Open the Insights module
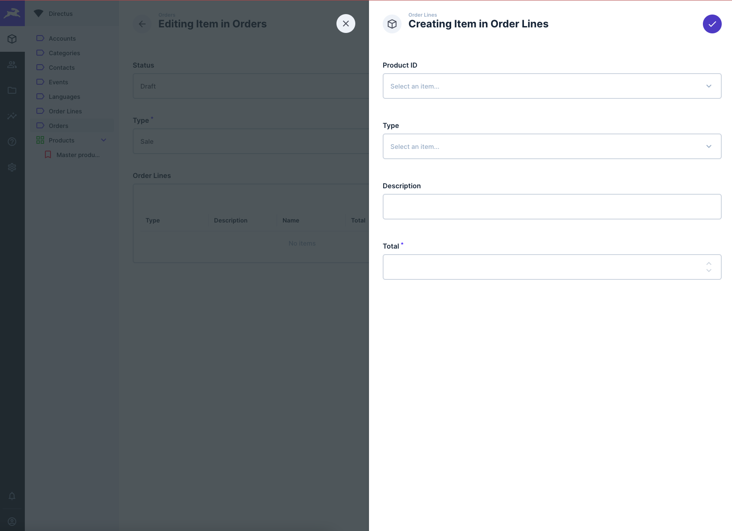Screen dimensions: 732x531 click(12, 116)
